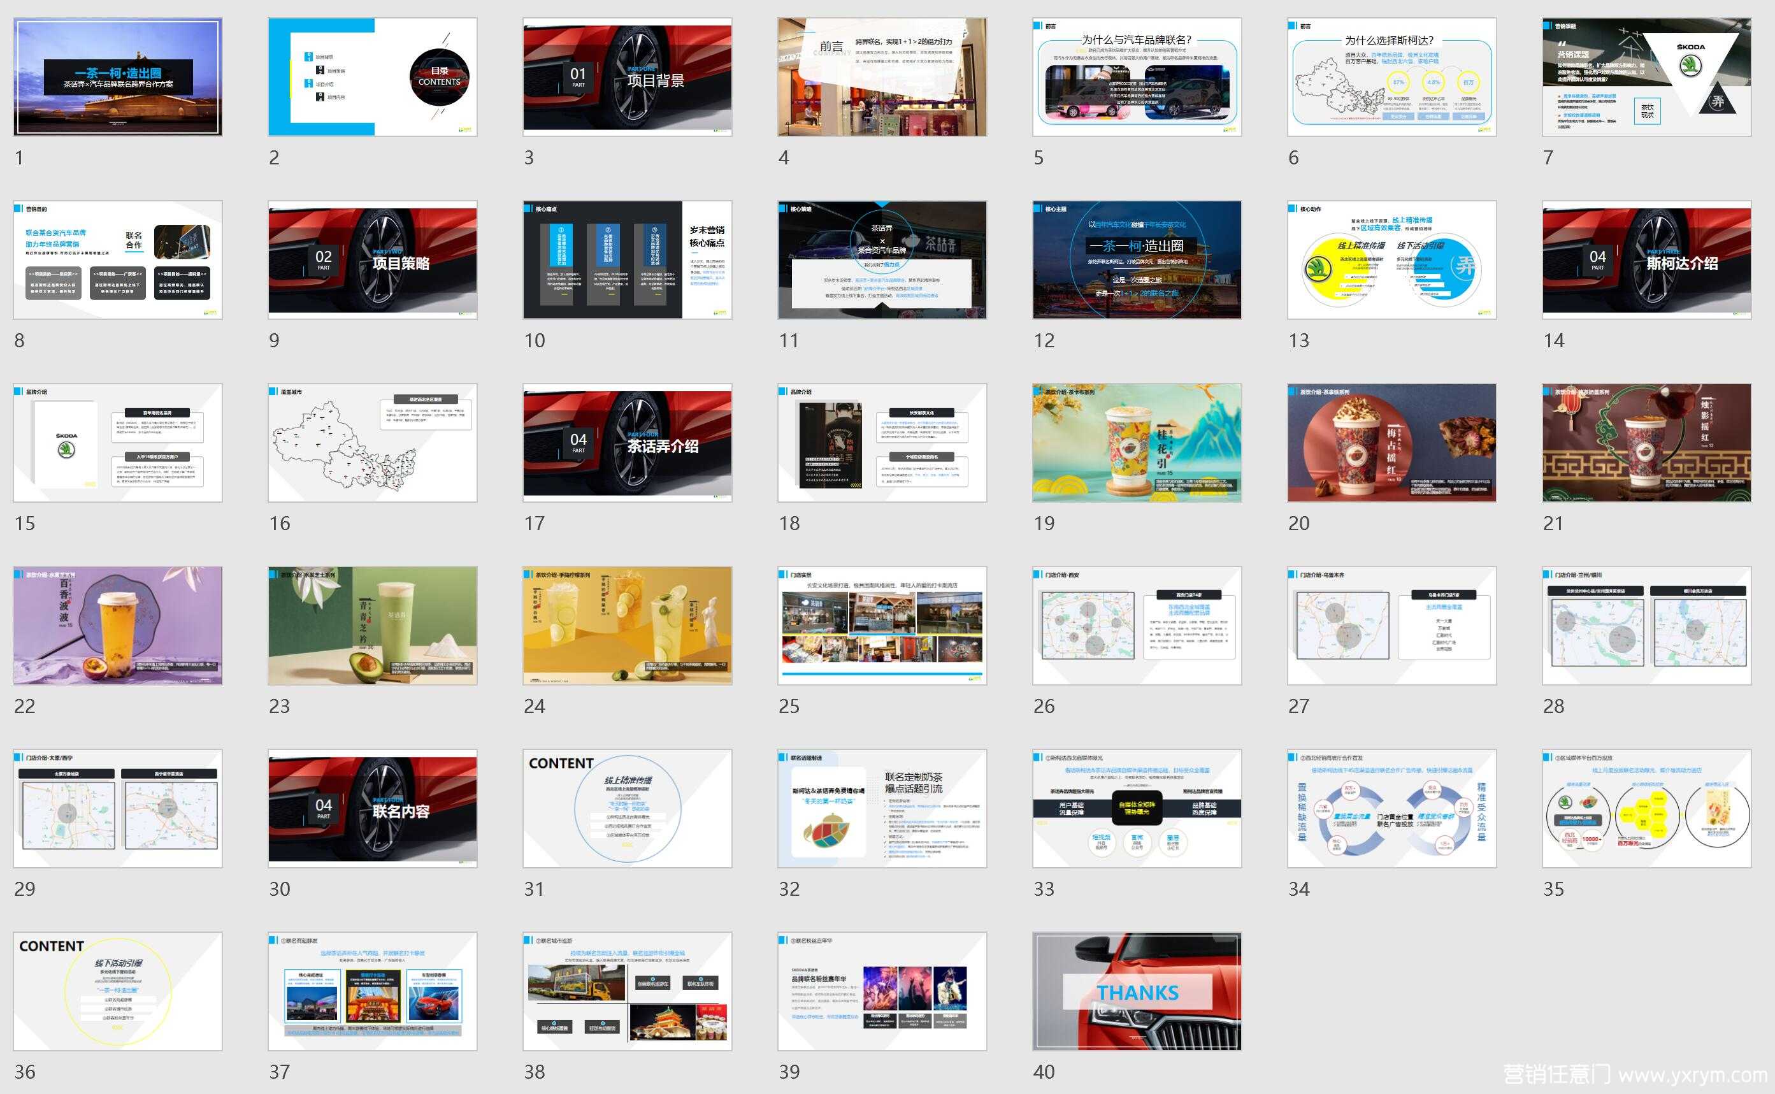Click slide 25 门店实景 photo collage

[x=882, y=626]
